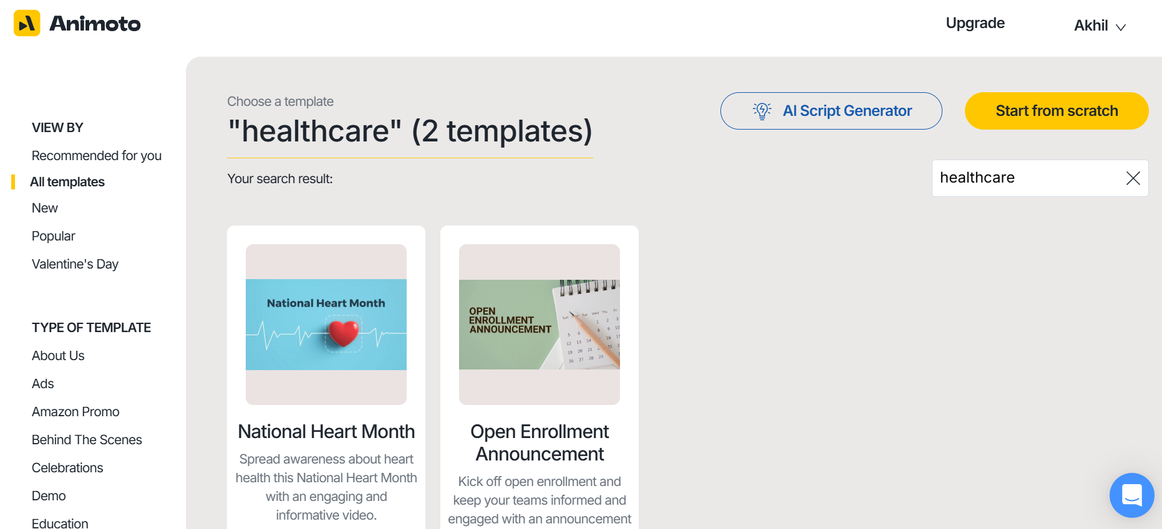
Task: Click Start from scratch
Action: click(1056, 110)
